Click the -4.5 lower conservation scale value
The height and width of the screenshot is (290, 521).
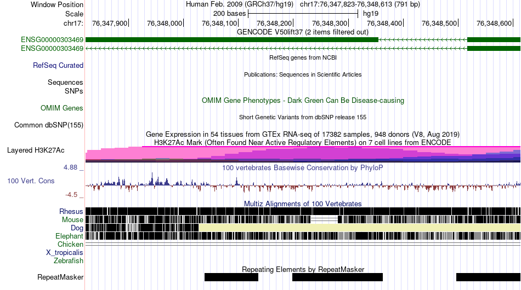(71, 195)
